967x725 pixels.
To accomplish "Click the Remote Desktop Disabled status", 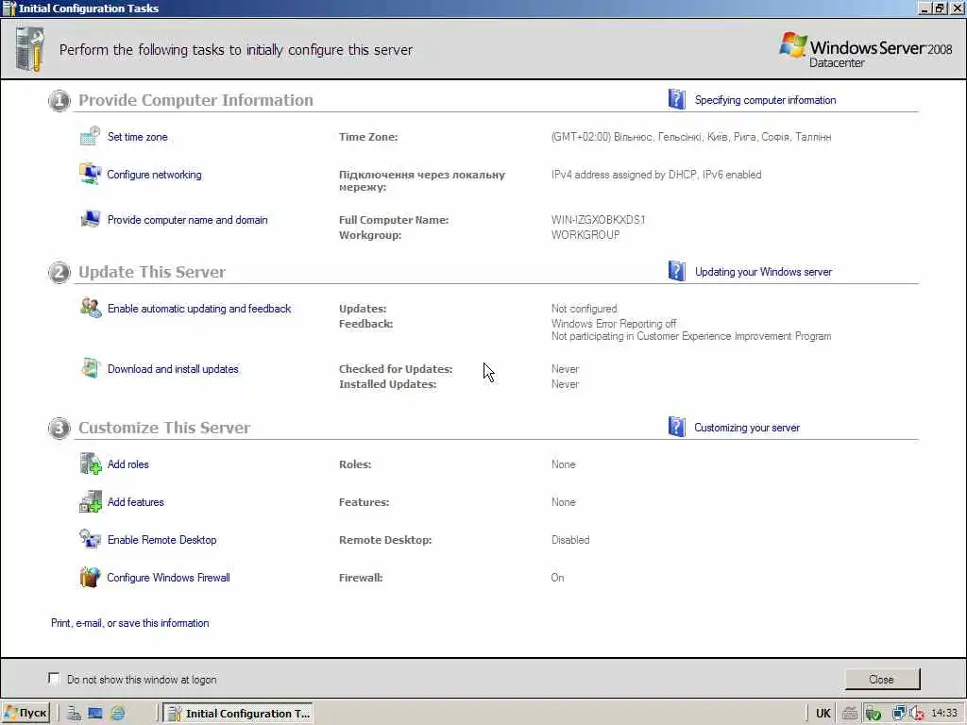I will (570, 539).
